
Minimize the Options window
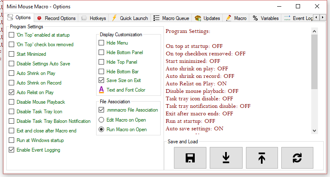[279, 6]
